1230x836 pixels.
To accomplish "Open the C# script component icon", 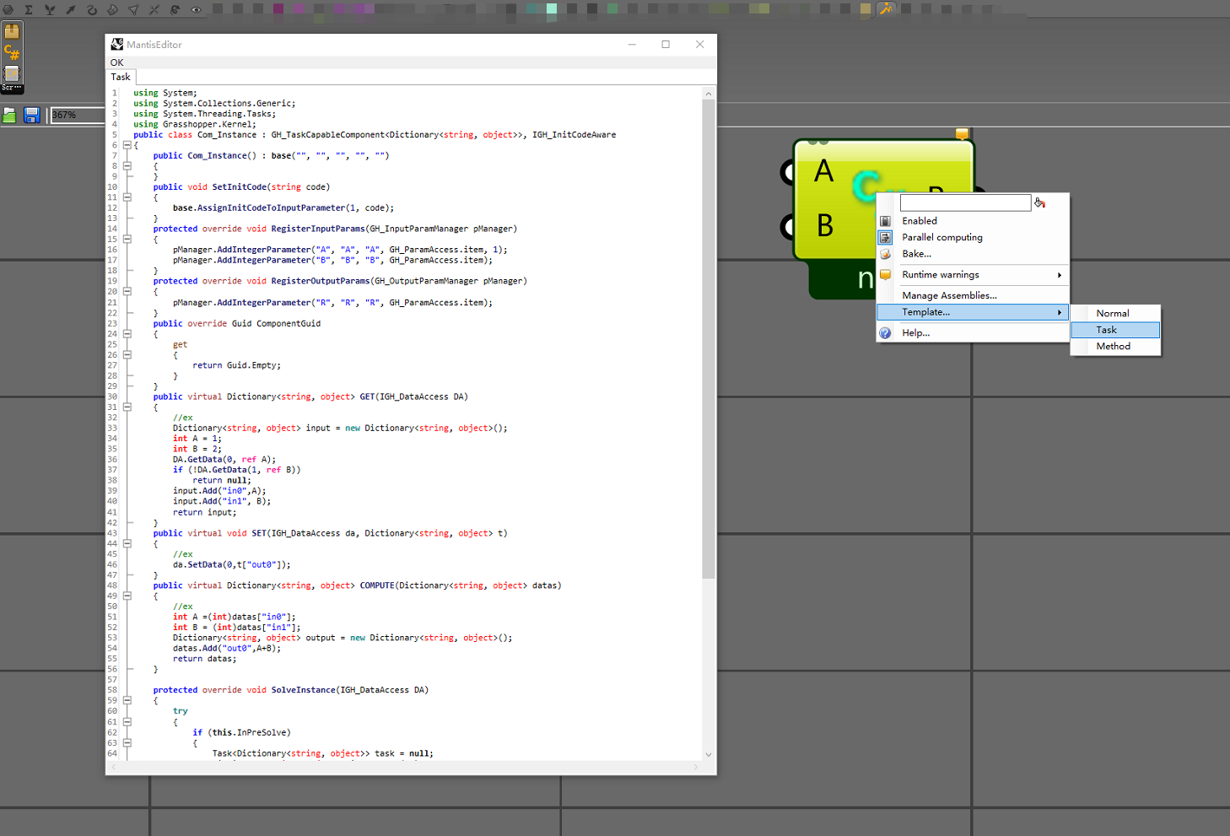I will [x=12, y=52].
